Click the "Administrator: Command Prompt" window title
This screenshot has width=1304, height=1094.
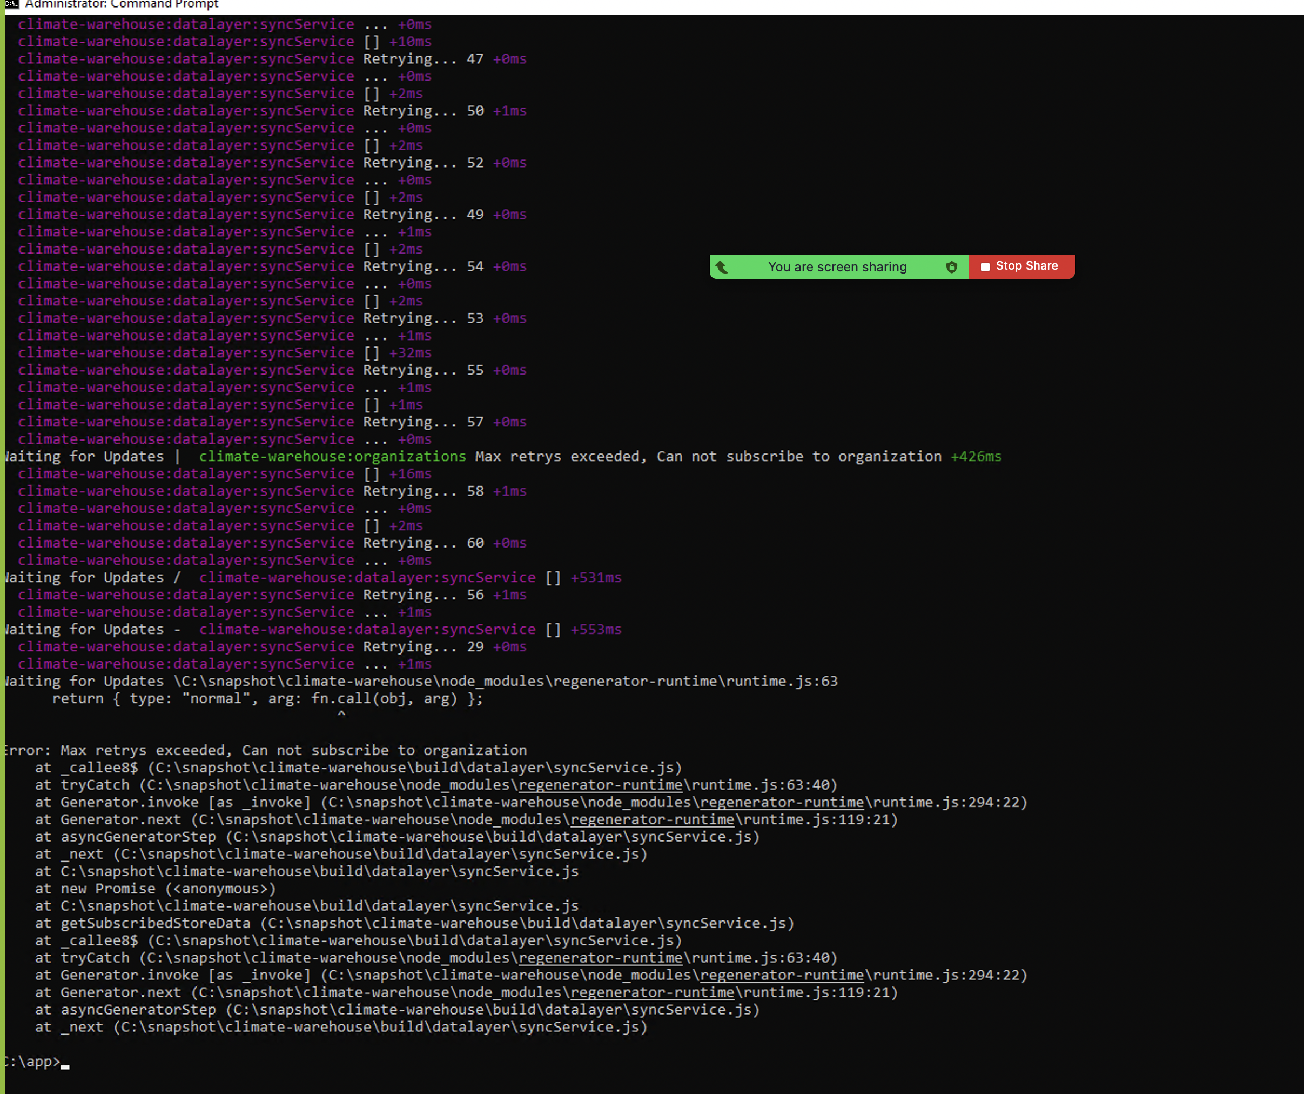(122, 4)
